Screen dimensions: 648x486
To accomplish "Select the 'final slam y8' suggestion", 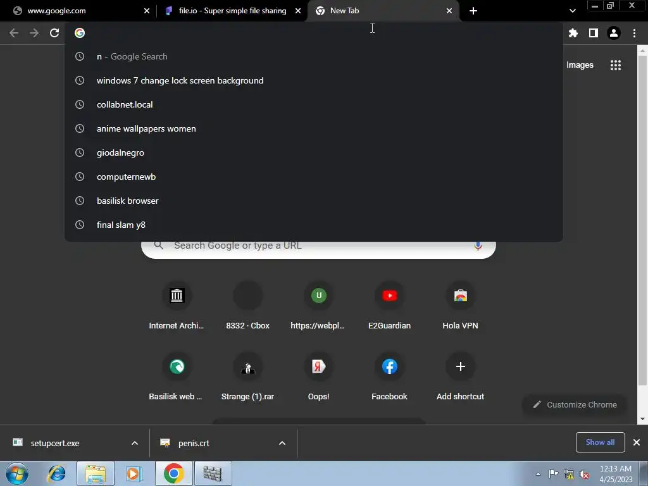I will click(314, 225).
